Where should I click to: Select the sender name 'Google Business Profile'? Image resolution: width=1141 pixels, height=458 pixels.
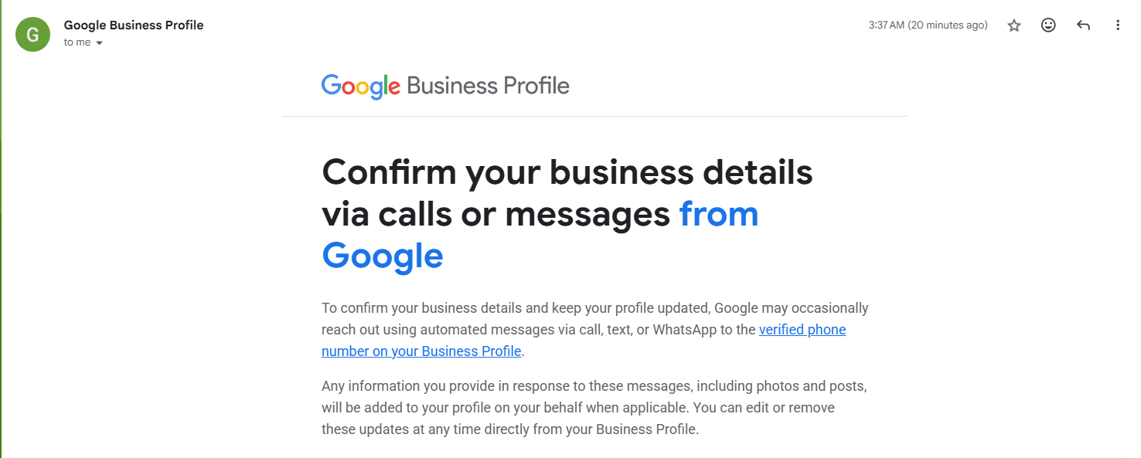pos(133,25)
